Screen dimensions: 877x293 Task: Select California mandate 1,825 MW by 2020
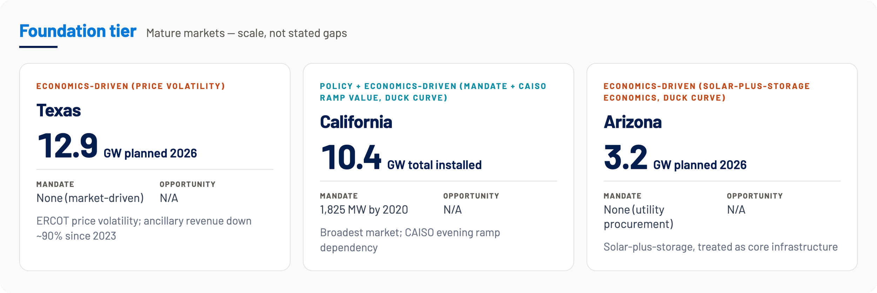tap(364, 210)
